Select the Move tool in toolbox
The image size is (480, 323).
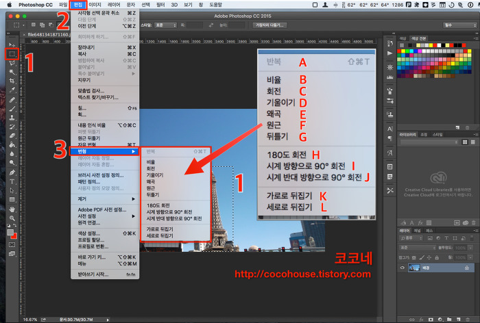[12, 45]
